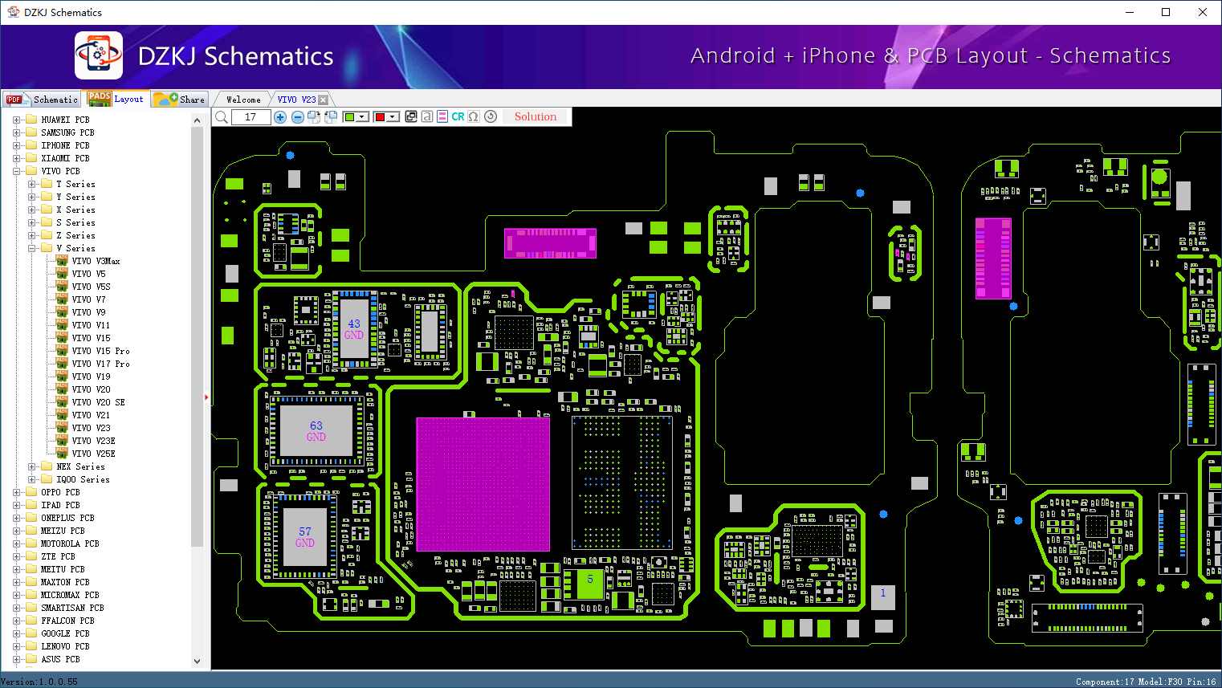Click the magnifier search icon in toolbar

[222, 117]
